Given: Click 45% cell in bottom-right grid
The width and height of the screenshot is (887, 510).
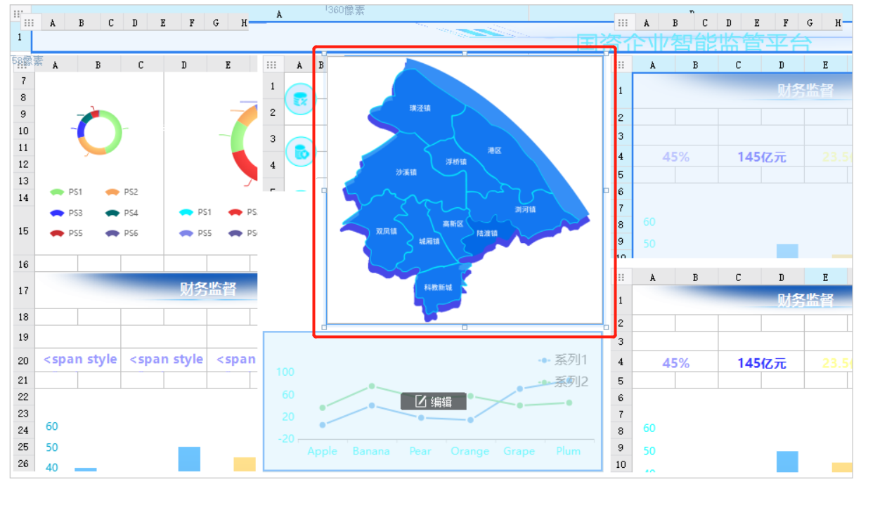Looking at the screenshot, I should (x=675, y=363).
